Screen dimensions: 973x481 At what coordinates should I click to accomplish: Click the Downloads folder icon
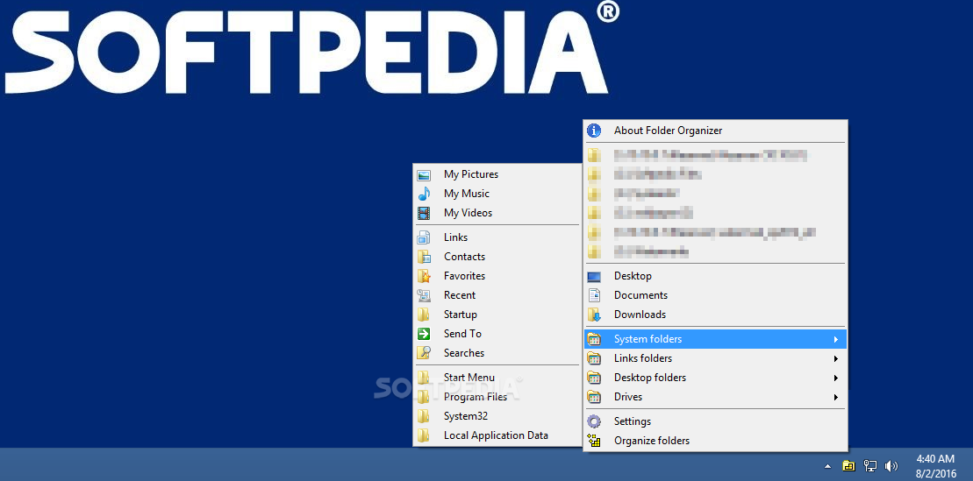594,315
